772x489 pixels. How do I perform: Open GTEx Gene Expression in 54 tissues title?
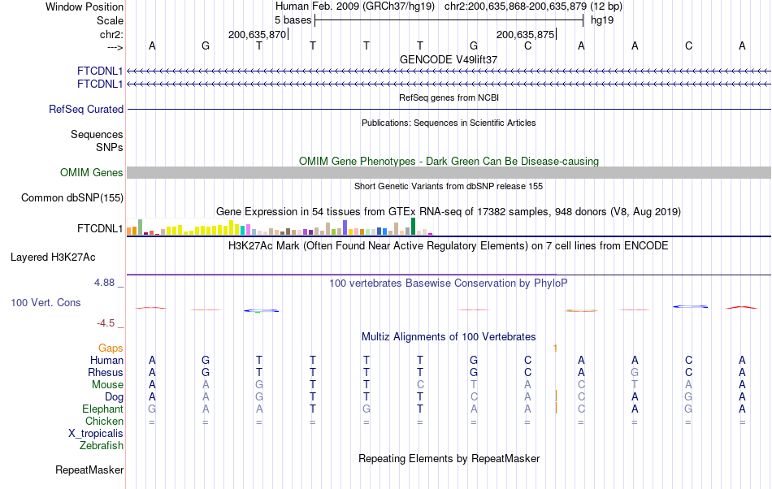pyautogui.click(x=449, y=211)
